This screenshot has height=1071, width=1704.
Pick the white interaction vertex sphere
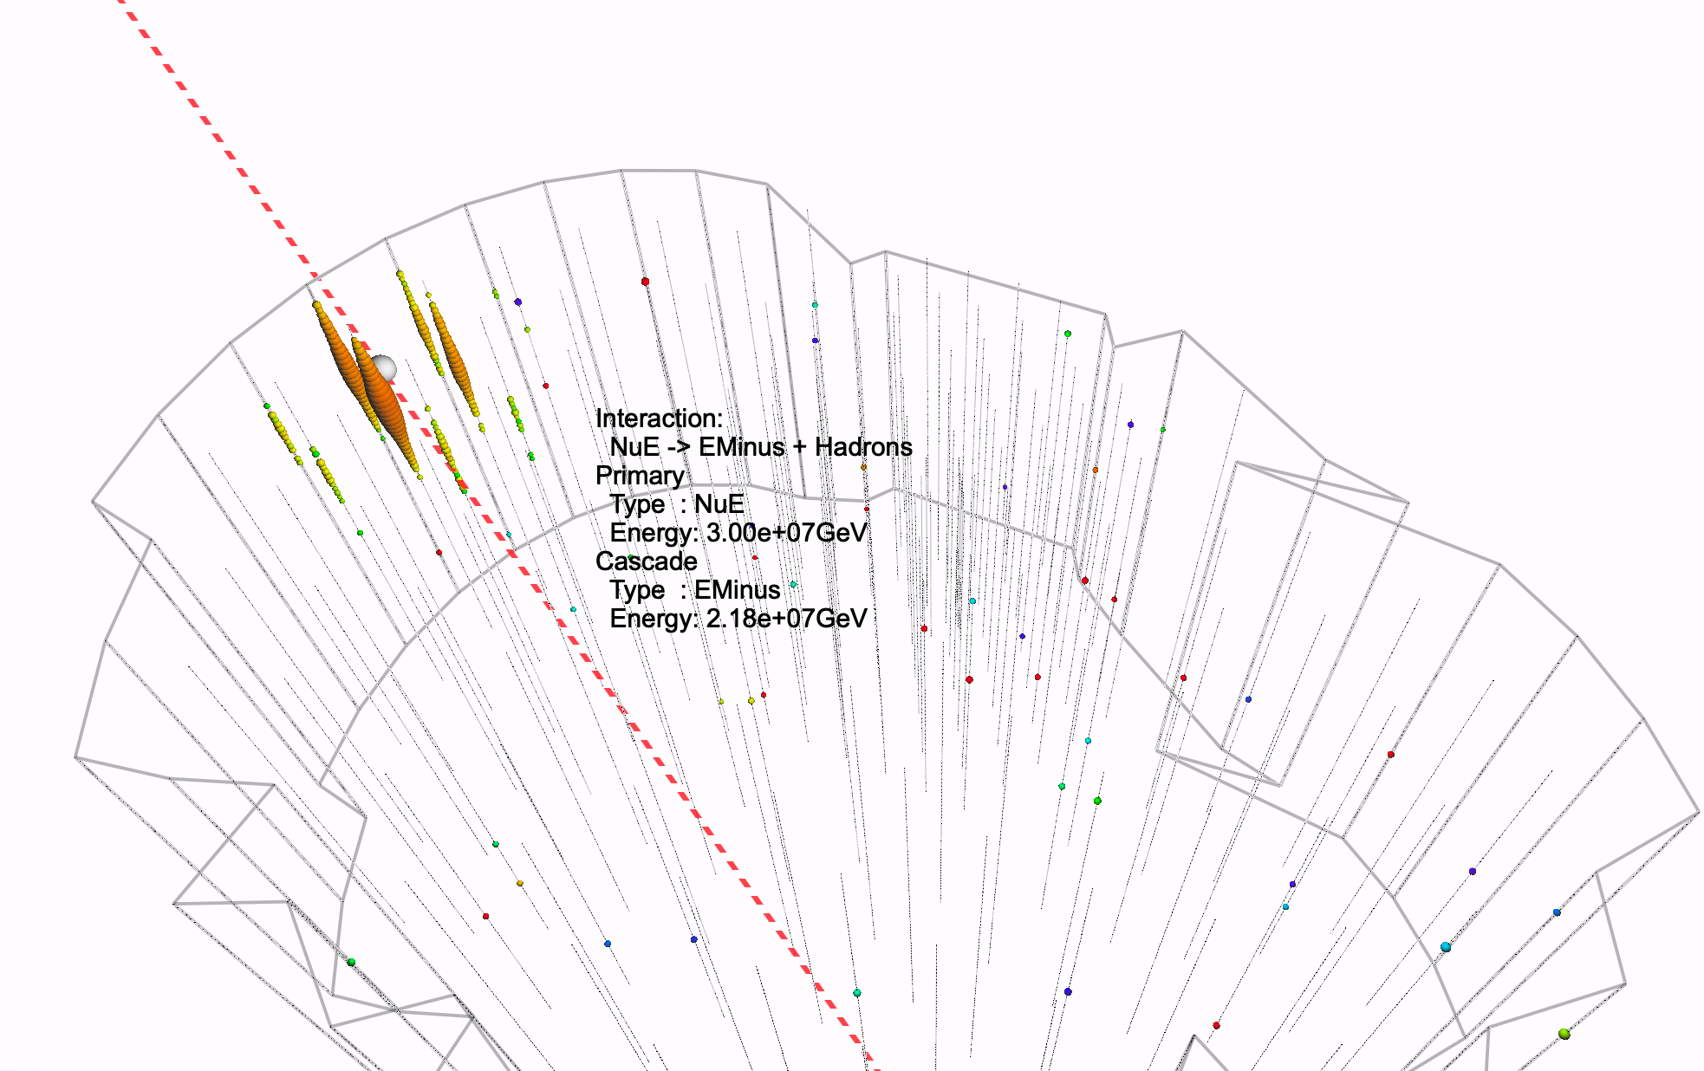382,368
